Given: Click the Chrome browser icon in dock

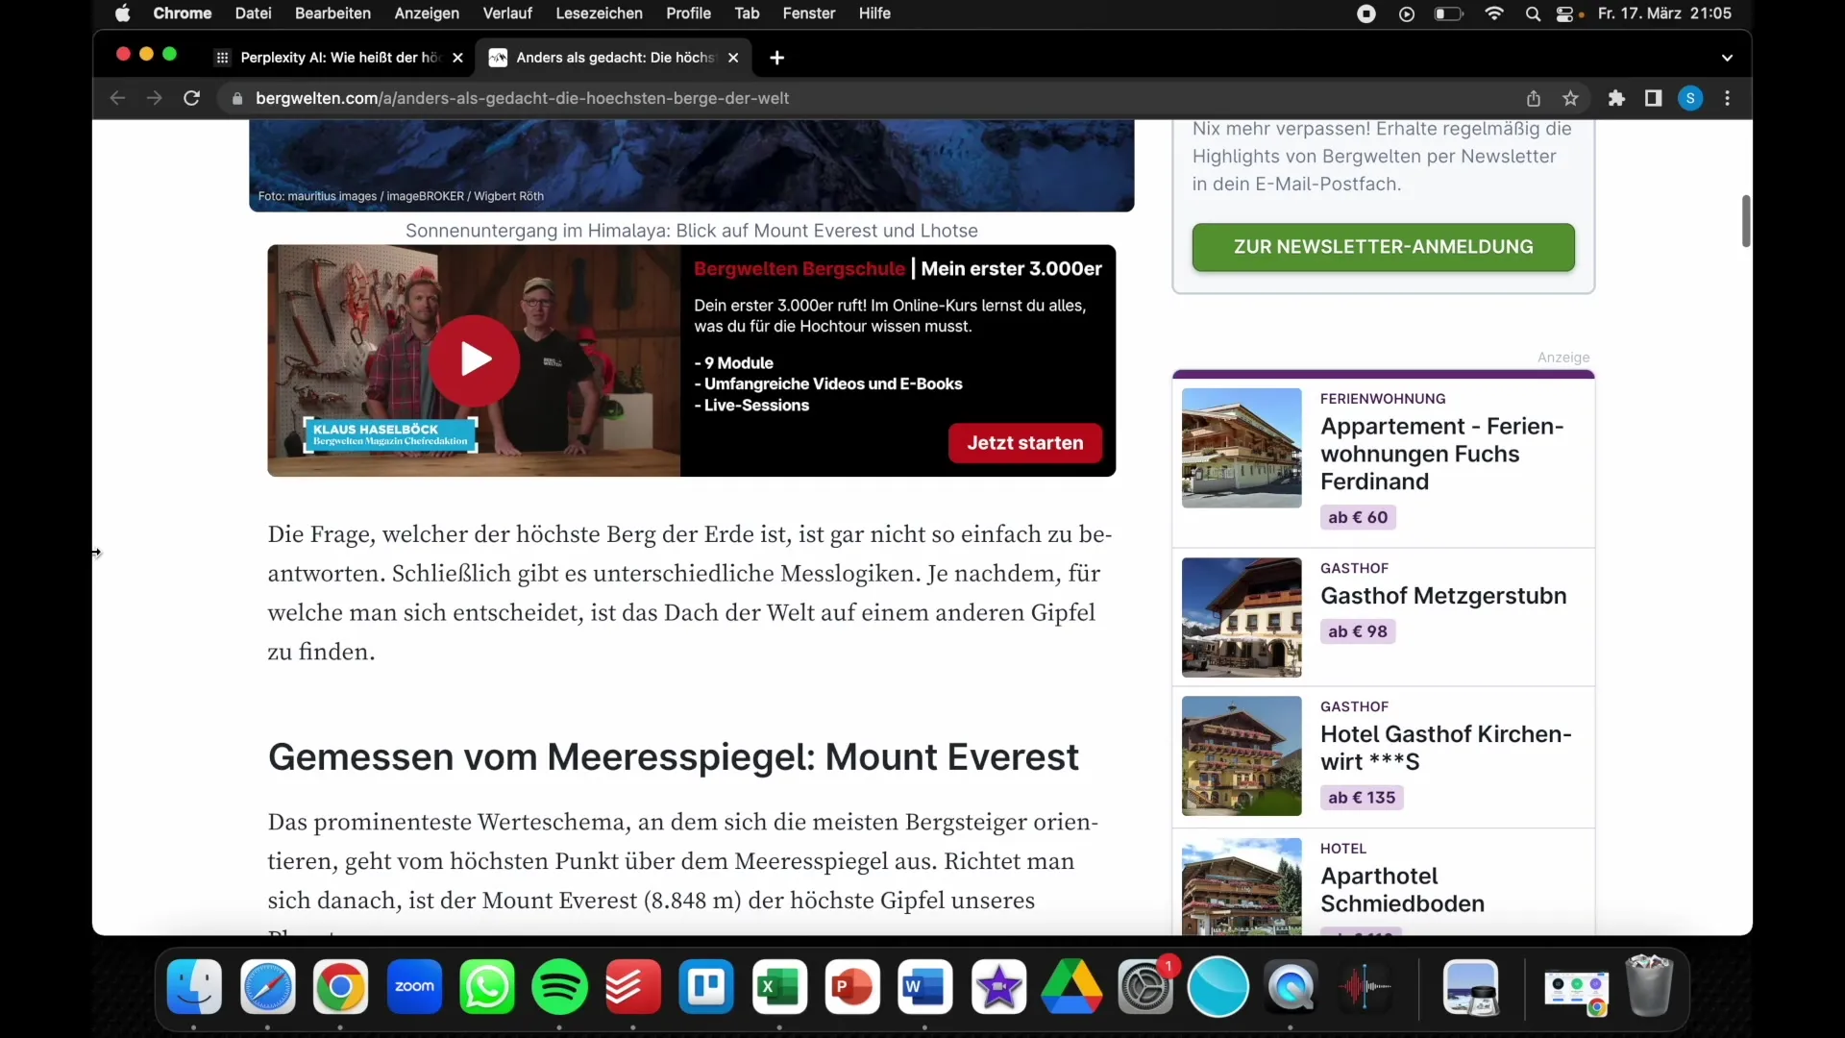Looking at the screenshot, I should [x=339, y=987].
